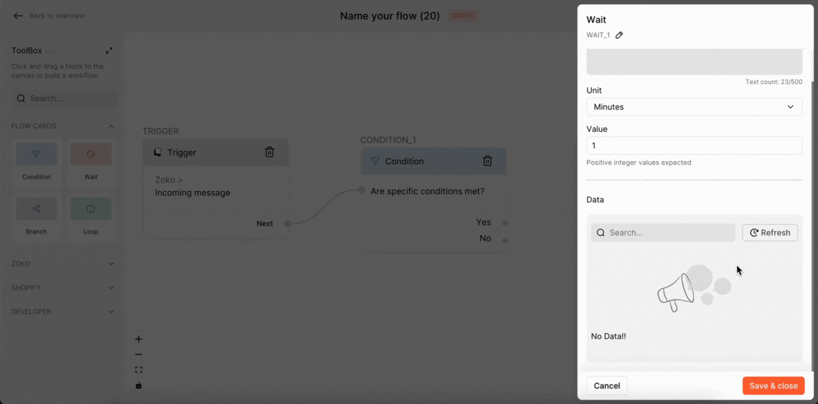Click the magnifier in Data search
Image resolution: width=818 pixels, height=404 pixels.
pyautogui.click(x=601, y=233)
